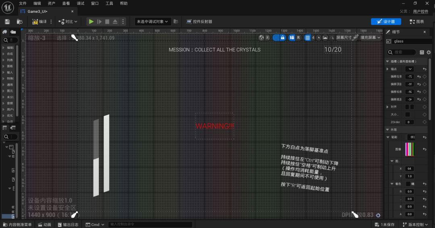The height and width of the screenshot is (228, 435).
Task: Click the Browse to asset icon
Action: 20,22
